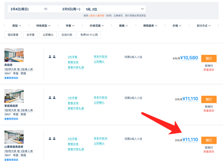Click 仅限2成人入住 in the 高级房 row
This screenshot has width=223, height=161.
tap(133, 57)
